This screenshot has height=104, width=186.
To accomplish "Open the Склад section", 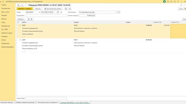I will (x=3, y=23).
